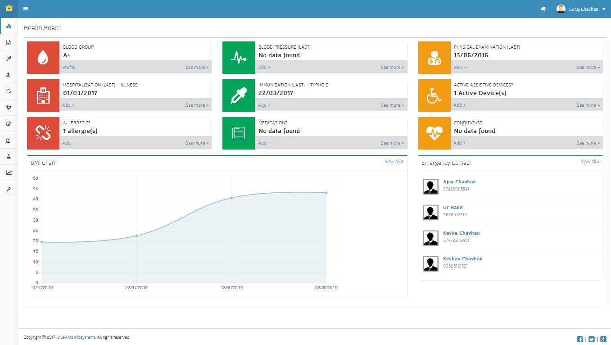The image size is (611, 345).
Task: Click the BMI data point for 23/07/2016
Action: (136, 236)
